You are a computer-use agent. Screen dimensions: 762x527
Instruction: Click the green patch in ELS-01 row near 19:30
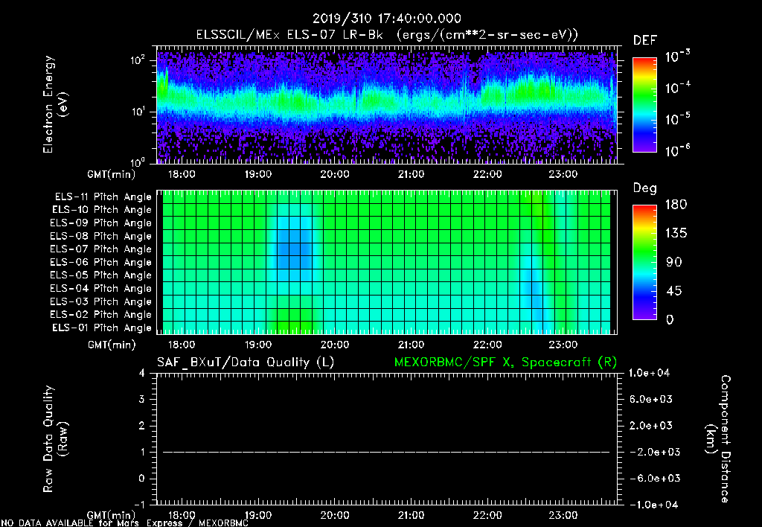pyautogui.click(x=293, y=326)
